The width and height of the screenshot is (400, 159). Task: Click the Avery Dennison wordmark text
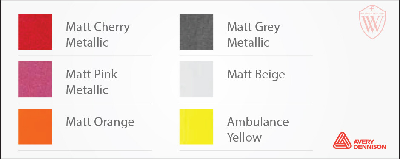(x=370, y=144)
